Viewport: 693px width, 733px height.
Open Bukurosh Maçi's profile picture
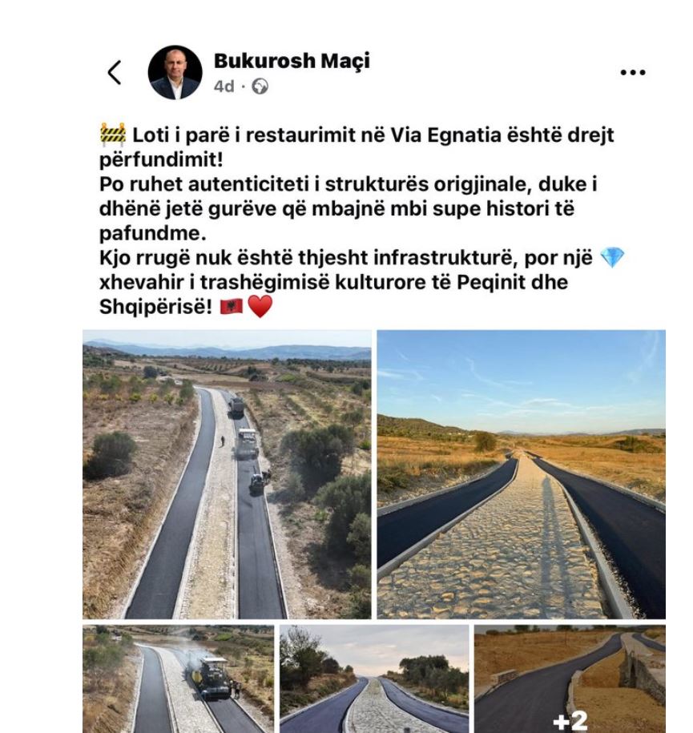(x=175, y=72)
